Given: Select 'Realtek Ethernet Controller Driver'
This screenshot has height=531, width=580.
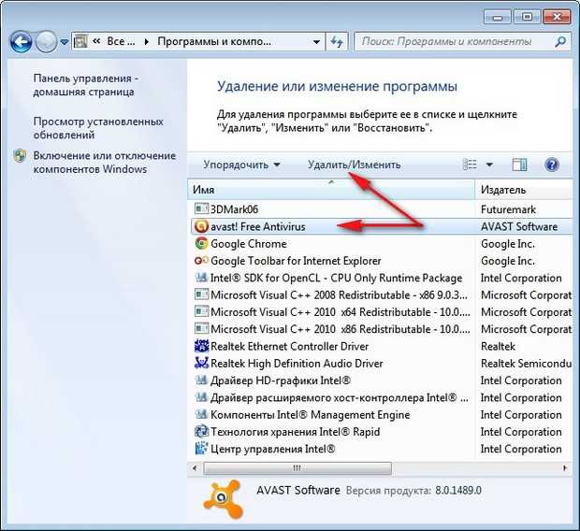Looking at the screenshot, I should coord(289,346).
